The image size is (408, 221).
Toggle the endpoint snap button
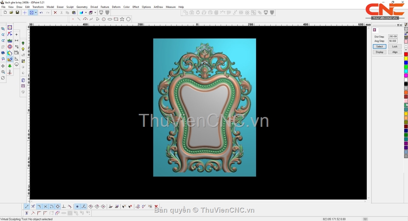pos(27,207)
